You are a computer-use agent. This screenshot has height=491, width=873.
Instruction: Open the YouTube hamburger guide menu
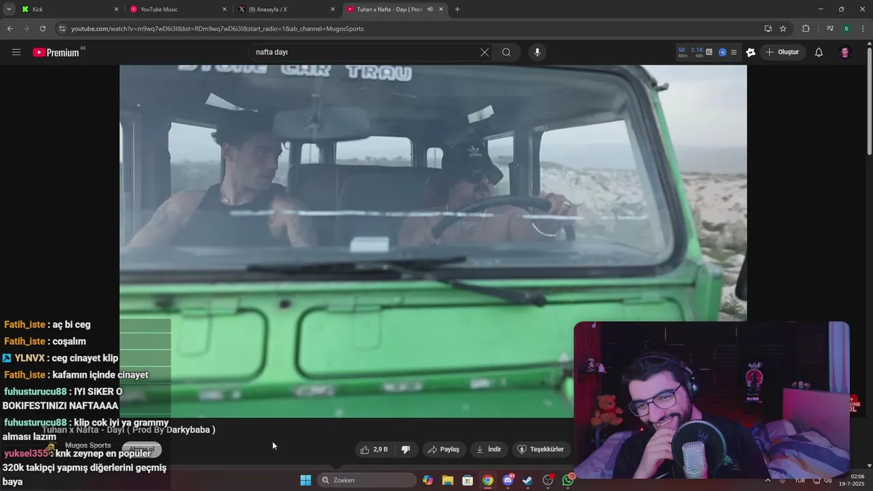[16, 53]
